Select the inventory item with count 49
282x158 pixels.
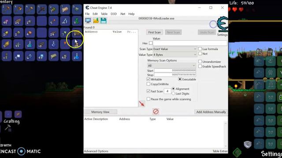click(x=6, y=21)
